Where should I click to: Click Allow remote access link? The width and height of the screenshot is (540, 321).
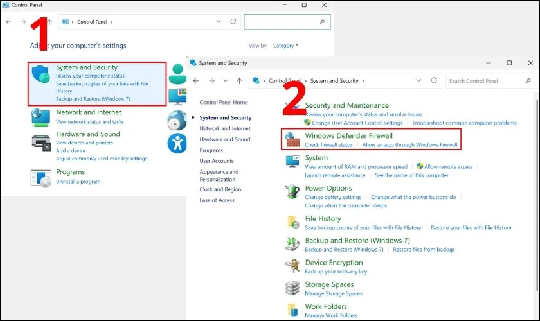(449, 167)
